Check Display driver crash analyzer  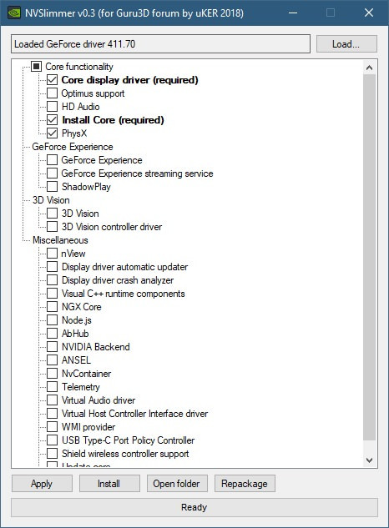52,279
